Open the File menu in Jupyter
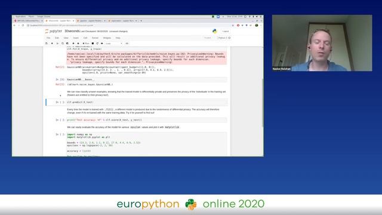 [48, 38]
